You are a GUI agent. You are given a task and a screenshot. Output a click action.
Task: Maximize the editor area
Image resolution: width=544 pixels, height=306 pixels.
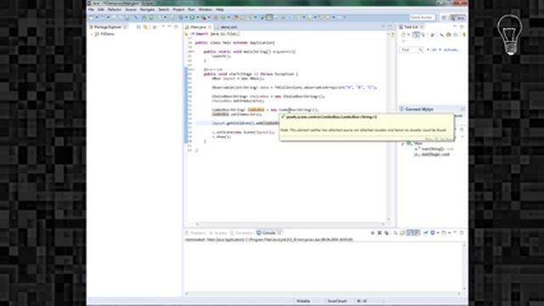pyautogui.click(x=390, y=26)
